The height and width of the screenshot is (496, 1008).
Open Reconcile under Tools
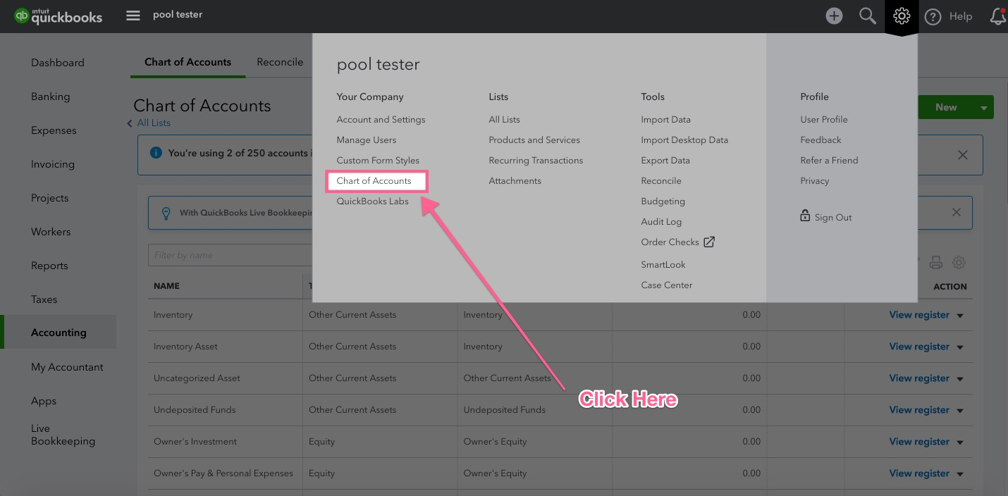click(661, 181)
